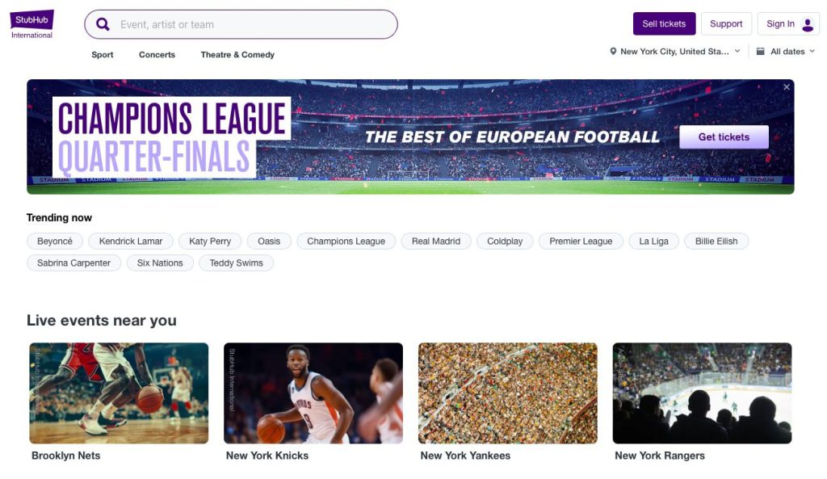Click the New York Yankees title text
Image resolution: width=827 pixels, height=479 pixels.
465,456
